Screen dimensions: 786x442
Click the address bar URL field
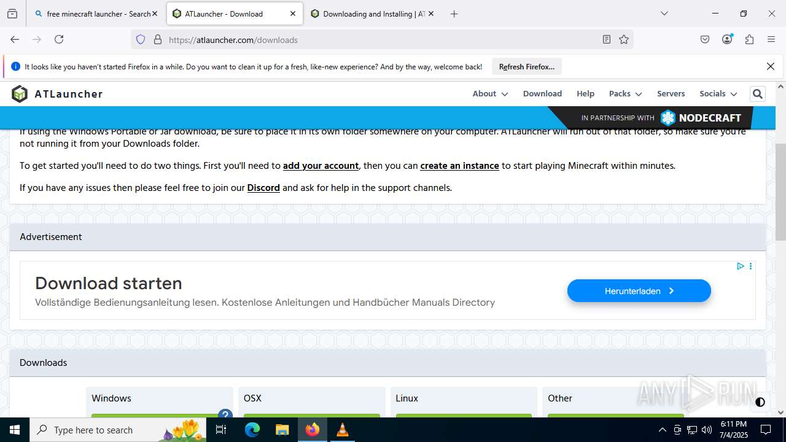point(381,39)
